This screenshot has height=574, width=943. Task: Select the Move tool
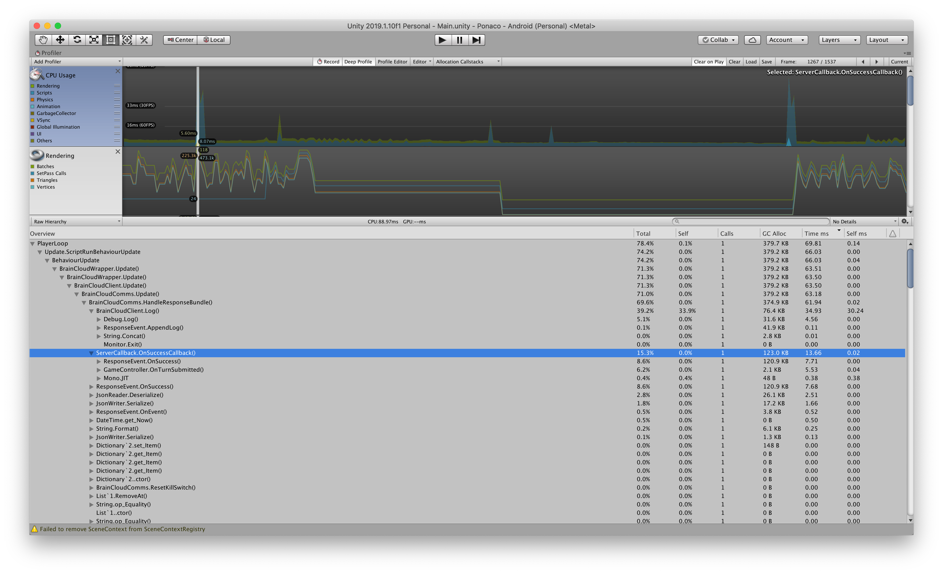coord(60,40)
